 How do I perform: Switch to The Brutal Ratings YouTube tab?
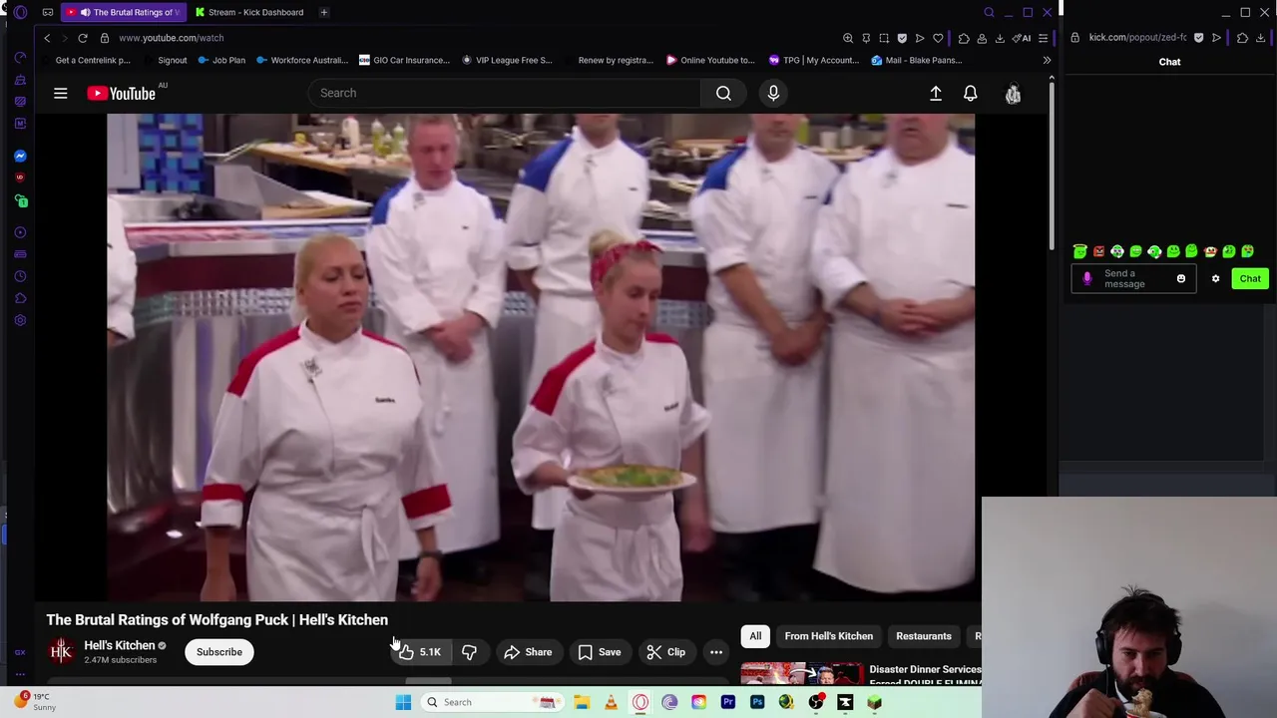(124, 12)
